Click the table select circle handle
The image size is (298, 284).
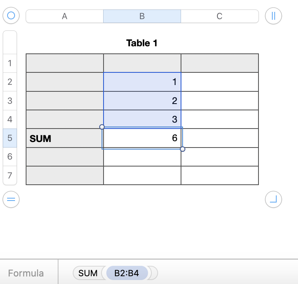click(11, 16)
